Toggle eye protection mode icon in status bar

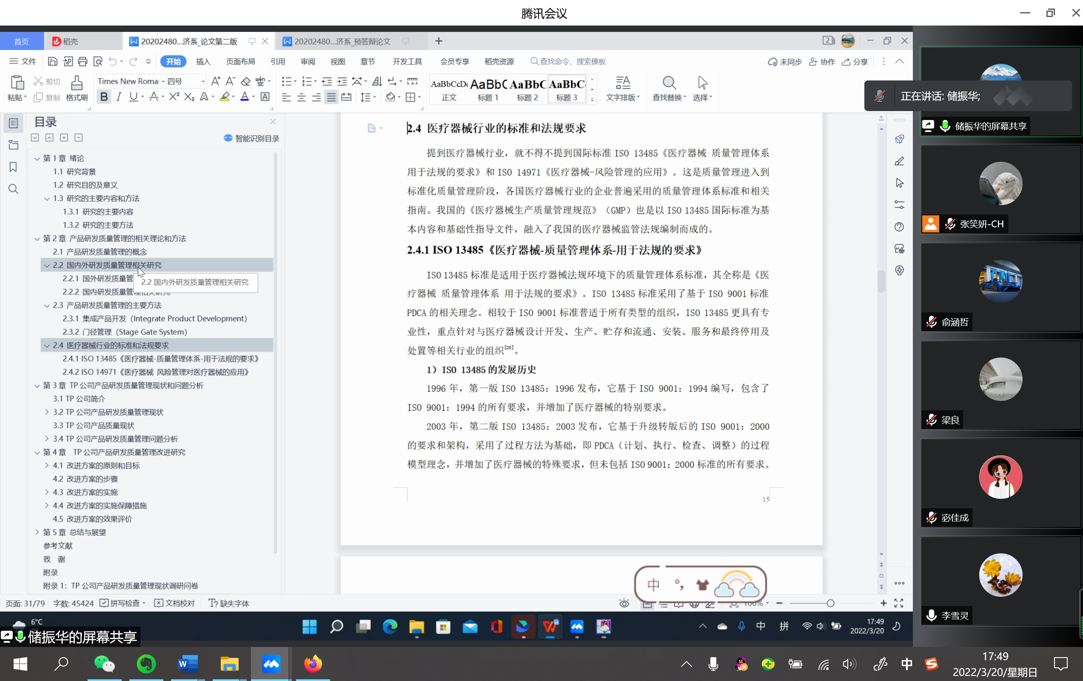(x=624, y=603)
